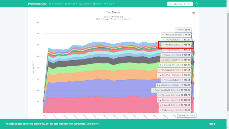Viewport: 229px width, 129px height.
Task: Click the Thursday, Dec 14, 2017 date label
Action: [187, 115]
